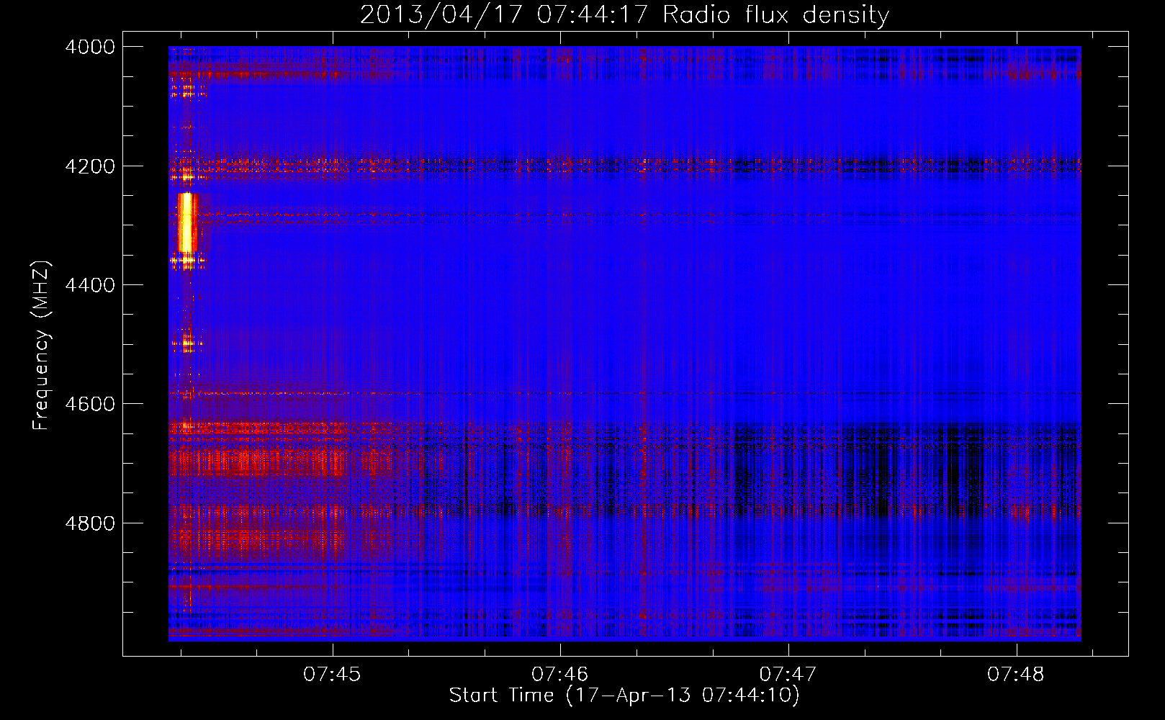Click the 07:46 time tick label

point(560,675)
